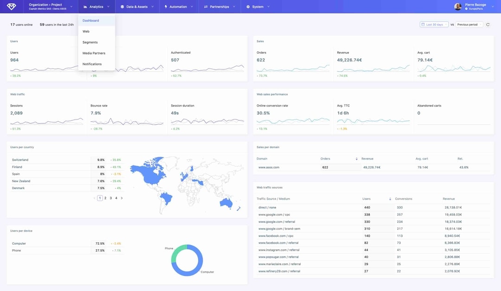Click the previous page arrow in countries pagination
The image size is (501, 291).
coord(94,198)
